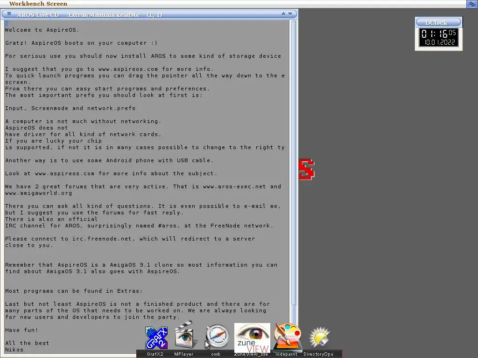Click the zoom gadget of ReadMe window
Viewport: 478px width, 358px height.
283,14
